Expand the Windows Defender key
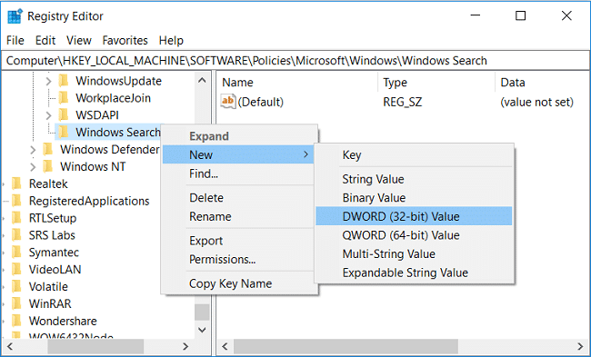 33,150
